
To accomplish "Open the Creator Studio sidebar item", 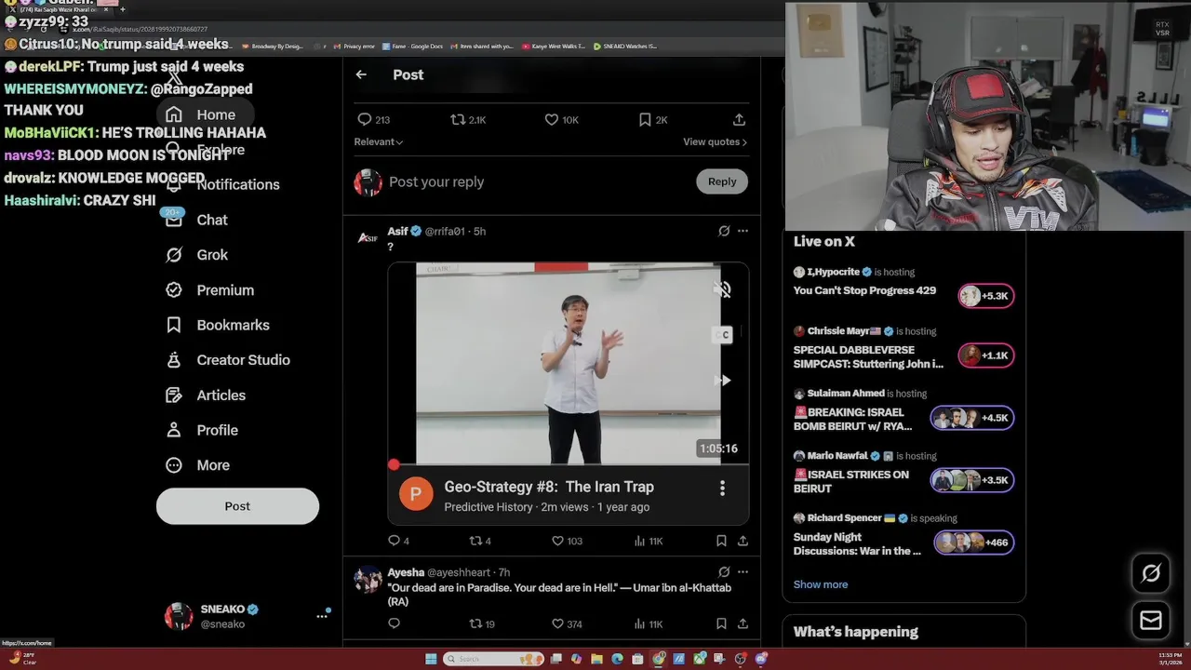I will (x=228, y=360).
